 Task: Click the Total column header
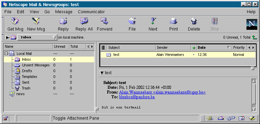[78, 47]
